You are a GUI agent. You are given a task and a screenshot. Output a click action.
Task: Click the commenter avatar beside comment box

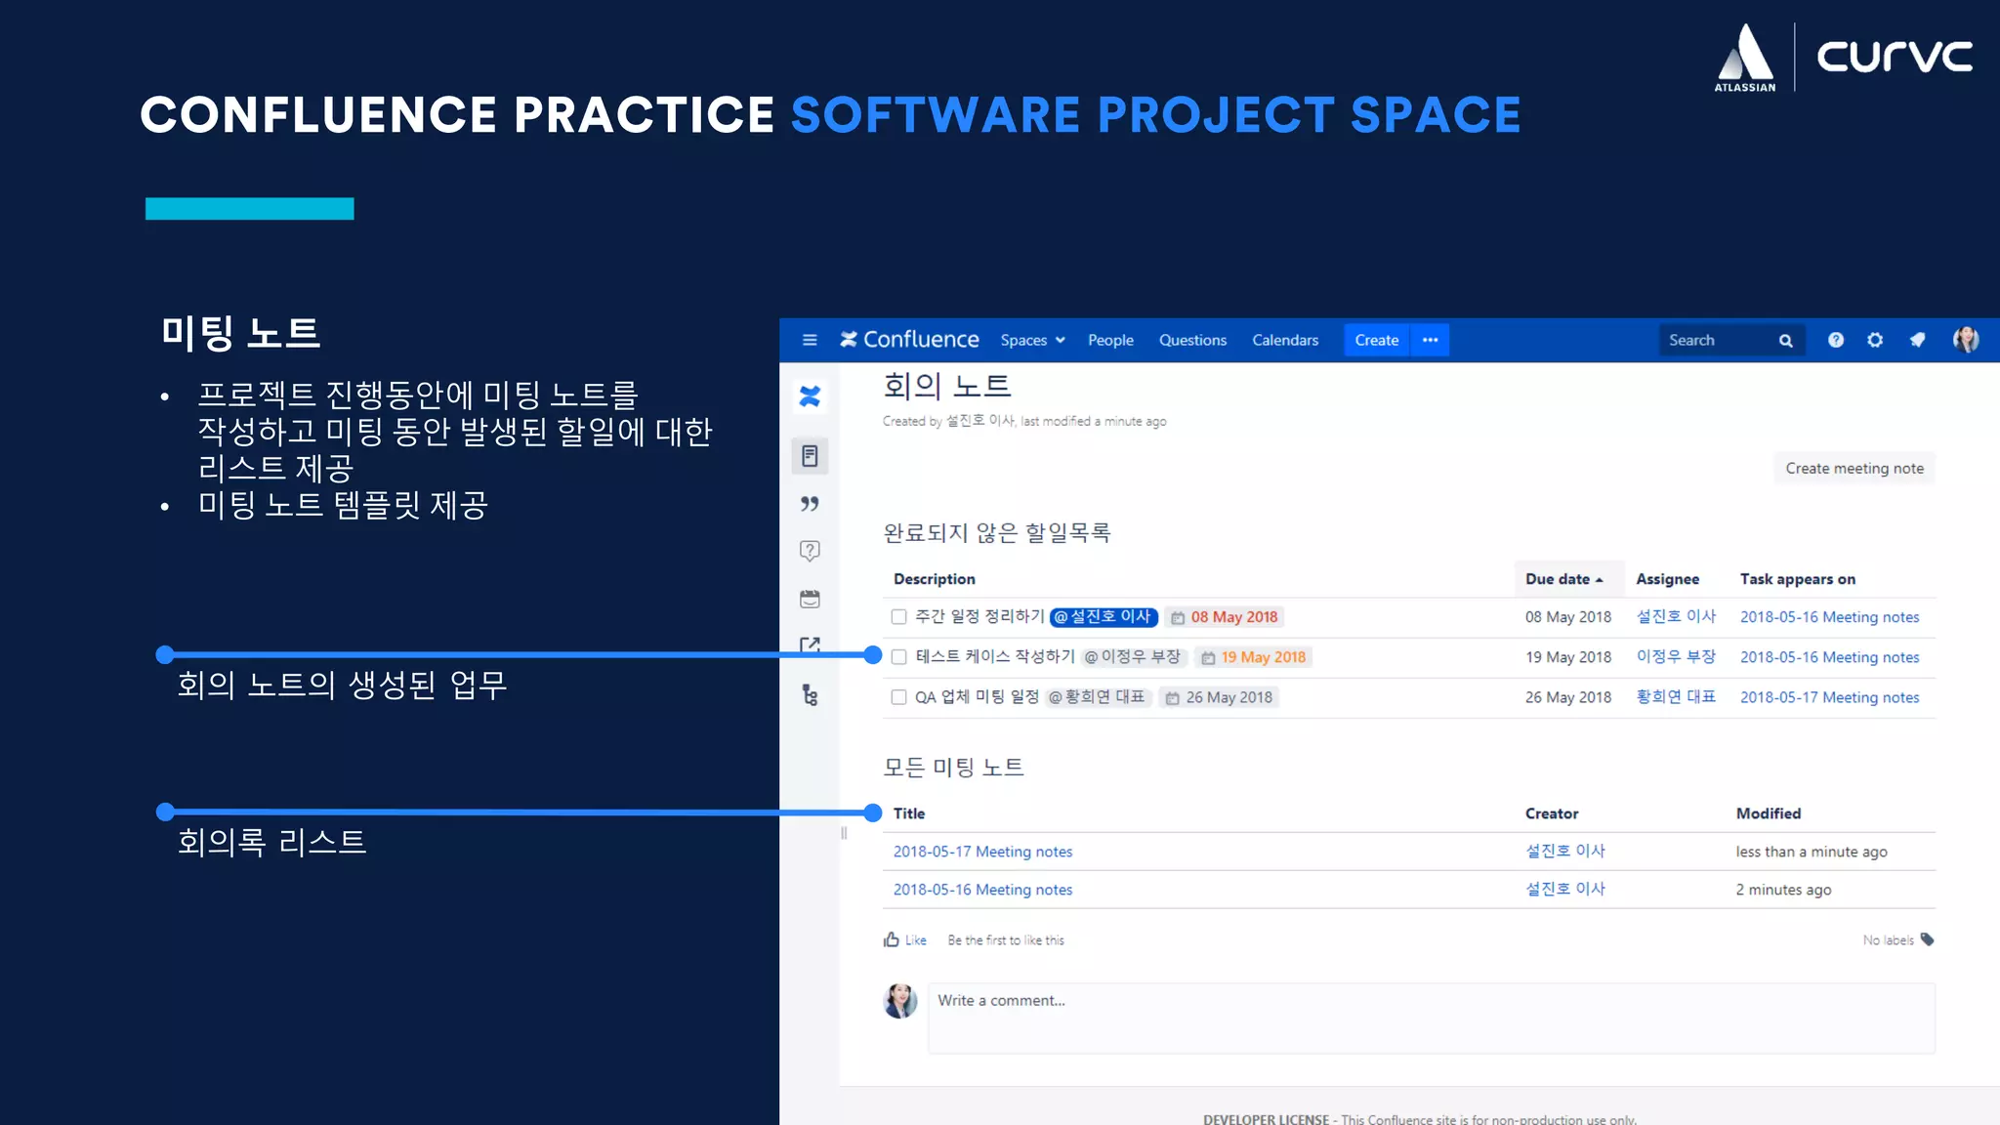coord(900,1001)
